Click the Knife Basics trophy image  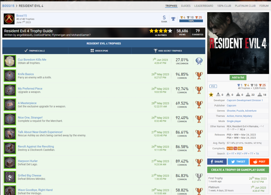(10, 76)
